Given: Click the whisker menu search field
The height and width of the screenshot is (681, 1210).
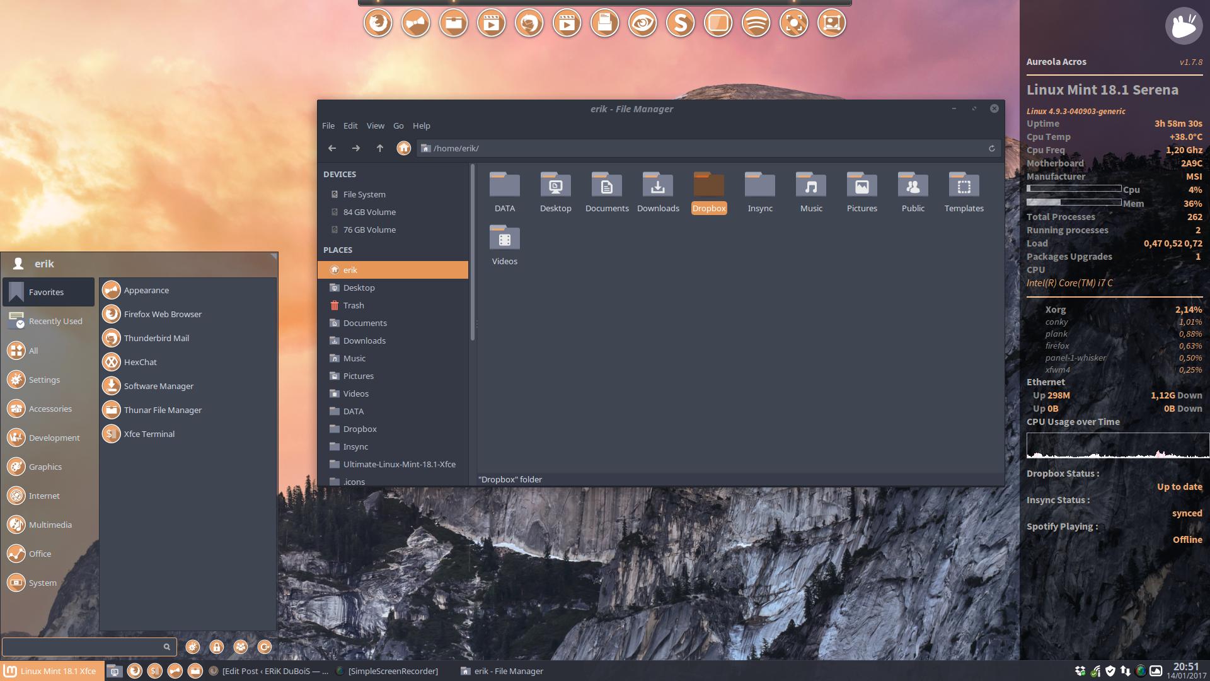Looking at the screenshot, I should (x=82, y=646).
